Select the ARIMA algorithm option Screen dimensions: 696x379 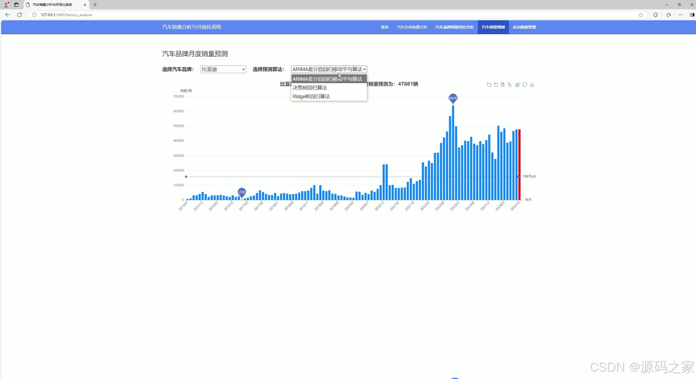point(327,79)
